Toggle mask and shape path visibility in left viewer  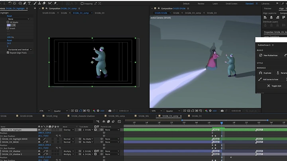pyautogui.click(x=81, y=111)
